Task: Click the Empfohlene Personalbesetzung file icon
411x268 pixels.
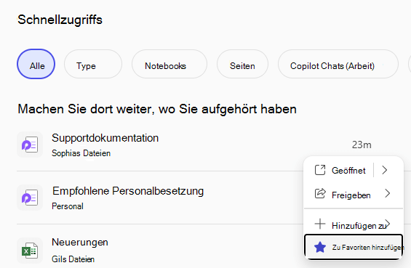Action: (x=30, y=198)
